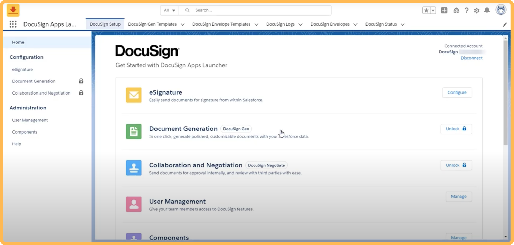514x245 pixels.
Task: Click the eSignature section heading
Action: tap(165, 92)
